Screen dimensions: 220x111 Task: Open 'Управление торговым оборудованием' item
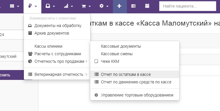(x=135, y=95)
